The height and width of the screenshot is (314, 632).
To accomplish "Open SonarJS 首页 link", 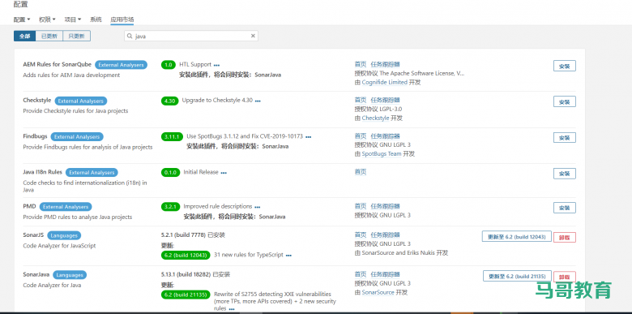I will (x=361, y=235).
